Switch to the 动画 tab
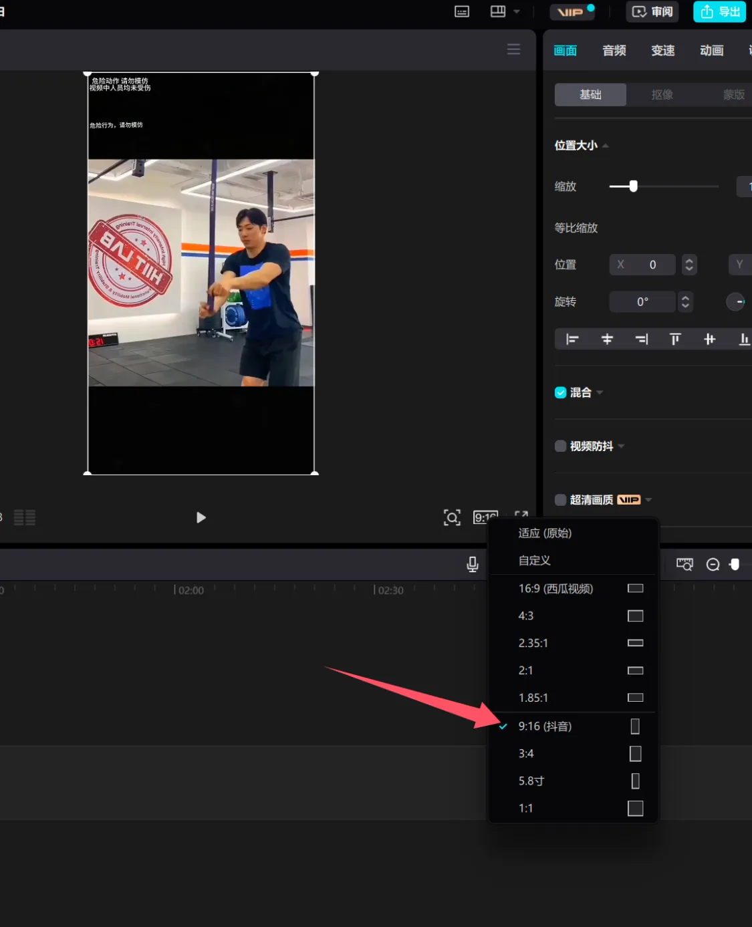 click(x=712, y=51)
